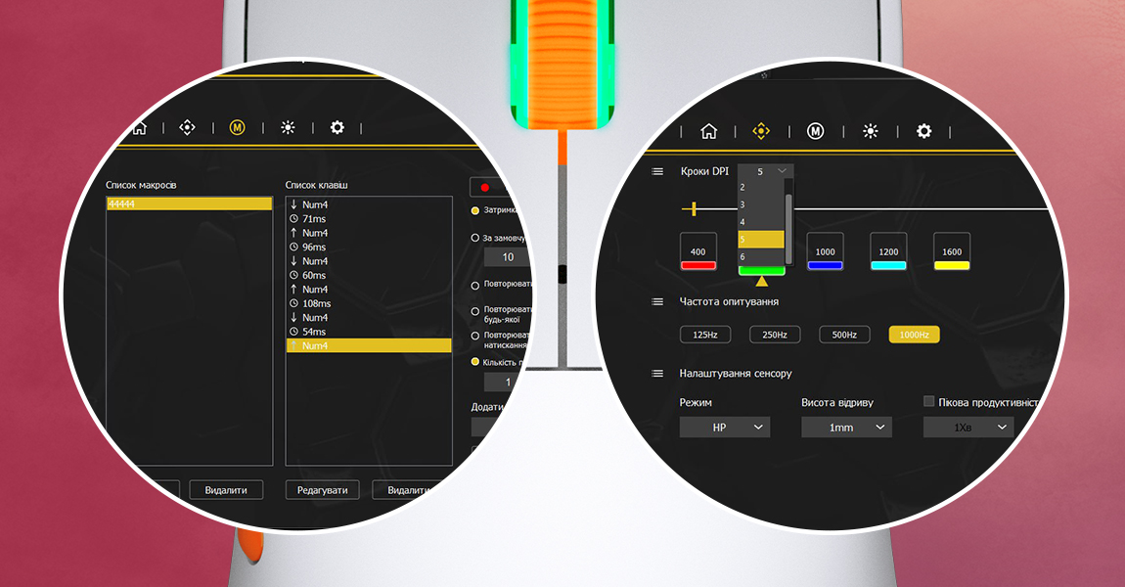Select DPI settings icon in right panel
The width and height of the screenshot is (1125, 587).
[761, 131]
